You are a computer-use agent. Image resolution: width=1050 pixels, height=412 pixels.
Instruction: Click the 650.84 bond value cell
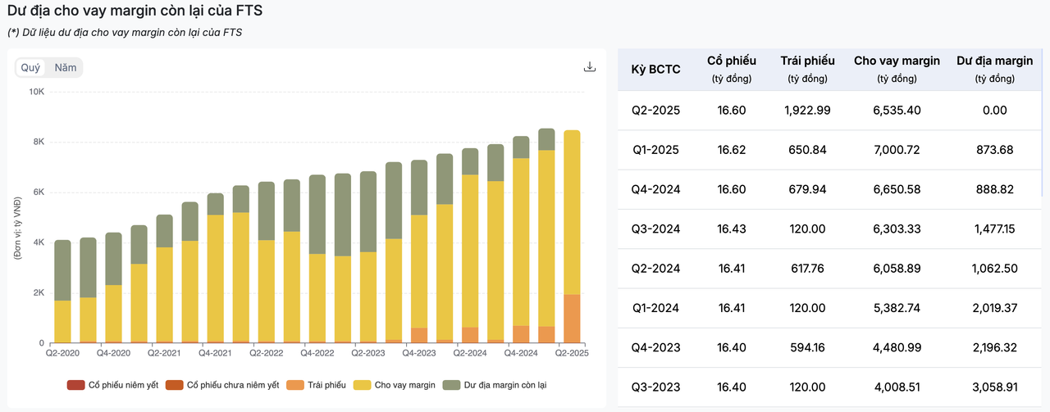(x=808, y=150)
